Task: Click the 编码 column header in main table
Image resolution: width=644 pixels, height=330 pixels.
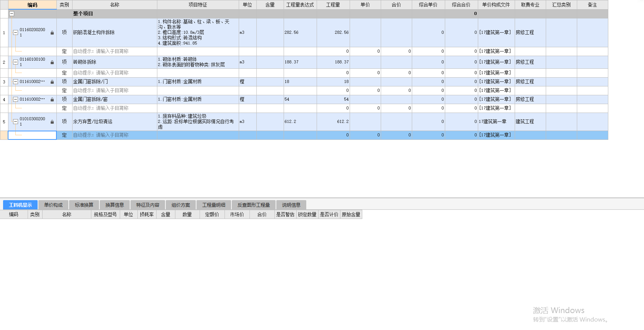Action: pyautogui.click(x=32, y=5)
